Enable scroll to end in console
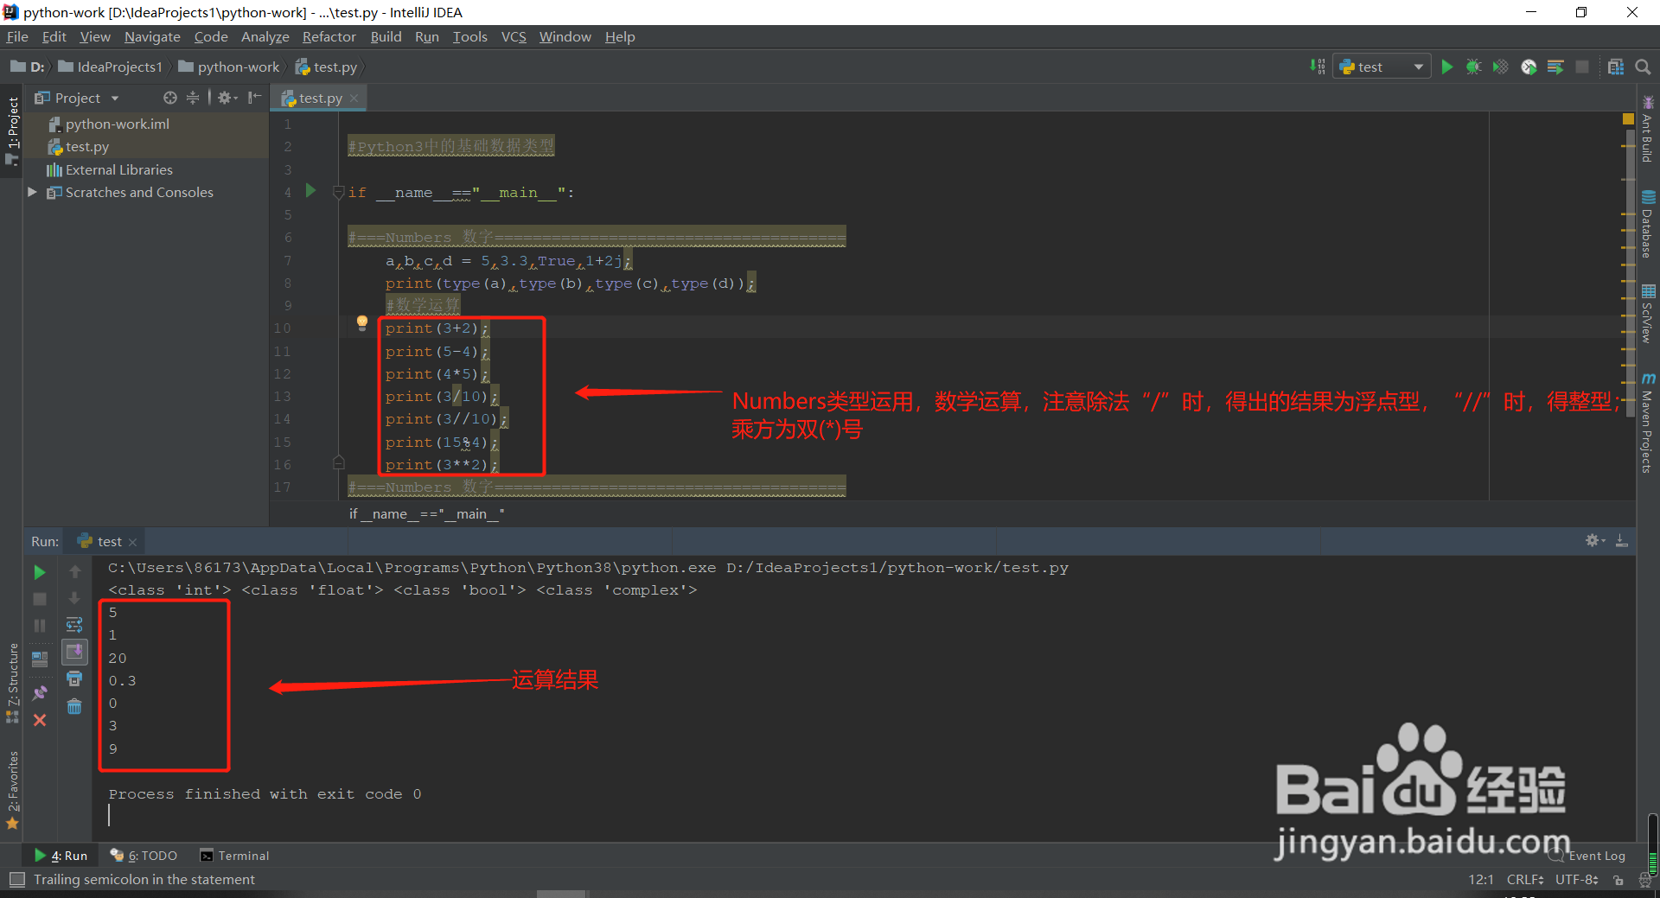 click(x=74, y=653)
